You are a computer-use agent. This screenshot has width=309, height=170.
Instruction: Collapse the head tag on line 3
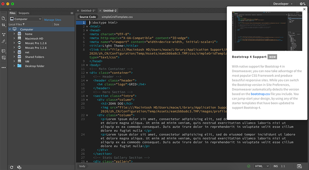[87, 30]
